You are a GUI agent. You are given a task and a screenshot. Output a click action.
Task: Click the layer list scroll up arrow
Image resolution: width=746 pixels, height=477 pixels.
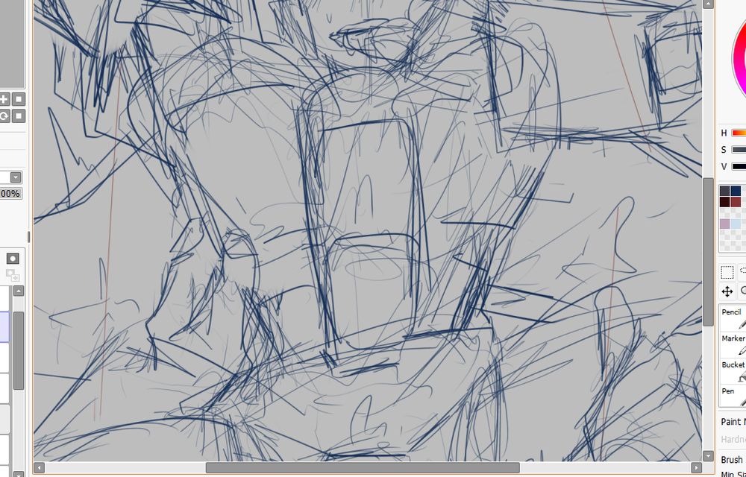tap(18, 291)
